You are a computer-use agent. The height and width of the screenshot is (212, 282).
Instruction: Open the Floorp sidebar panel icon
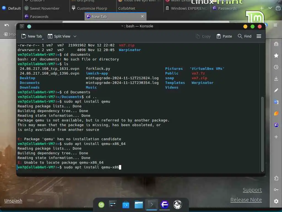[276, 125]
